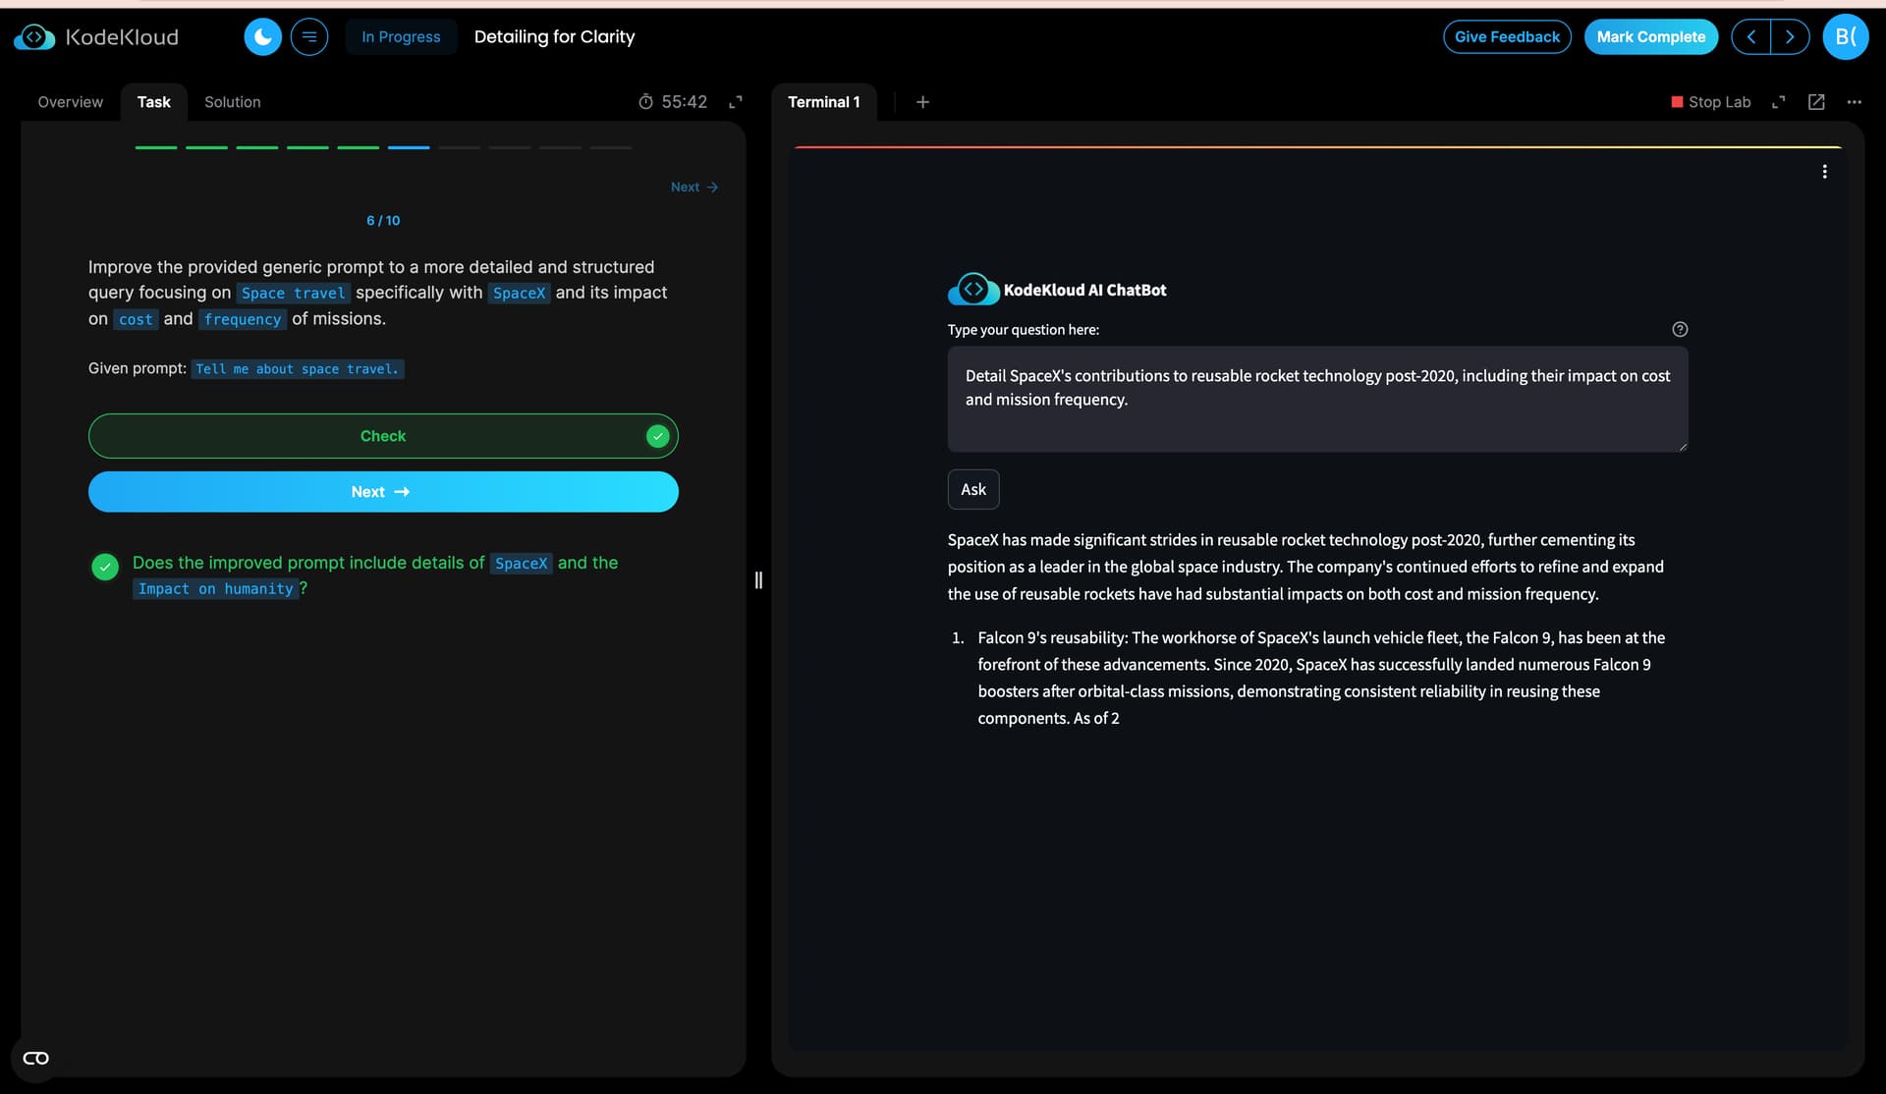Go to next lesson arrow
Image resolution: width=1886 pixels, height=1094 pixels.
[1790, 37]
